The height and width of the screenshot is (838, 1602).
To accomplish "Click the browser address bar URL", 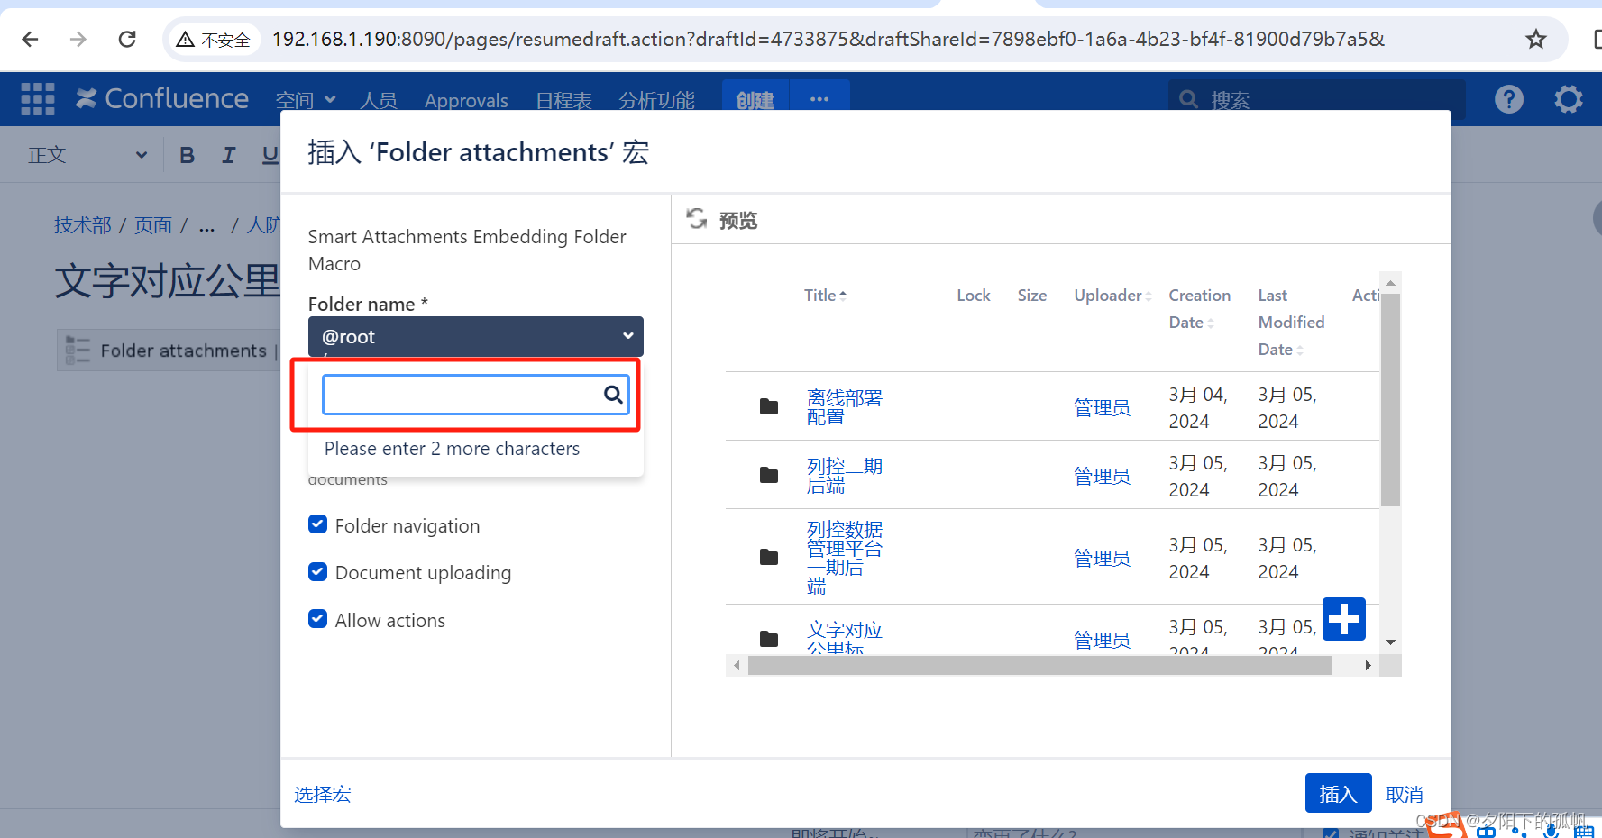I will tap(828, 39).
